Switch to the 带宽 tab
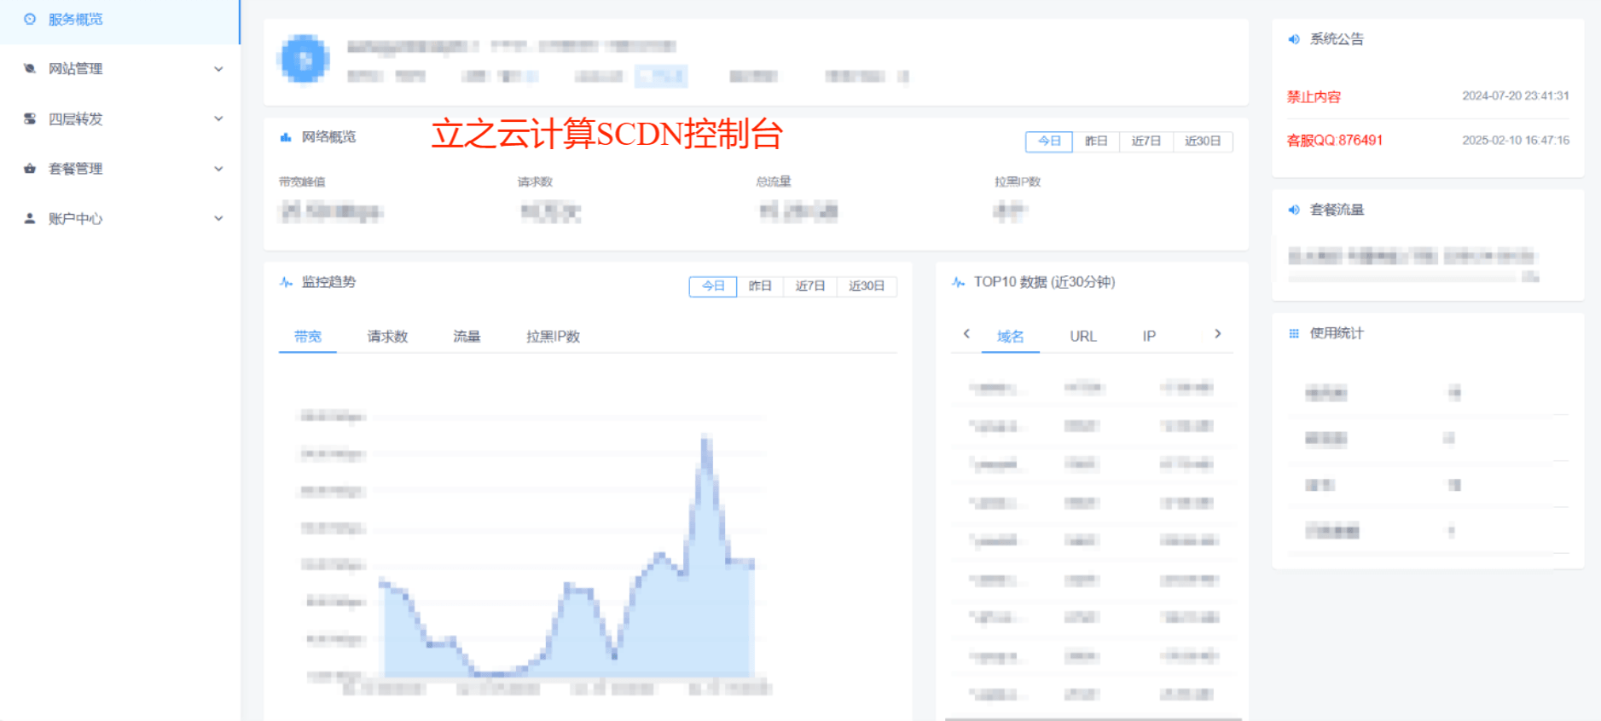Screen dimensions: 1601x721 coord(308,337)
